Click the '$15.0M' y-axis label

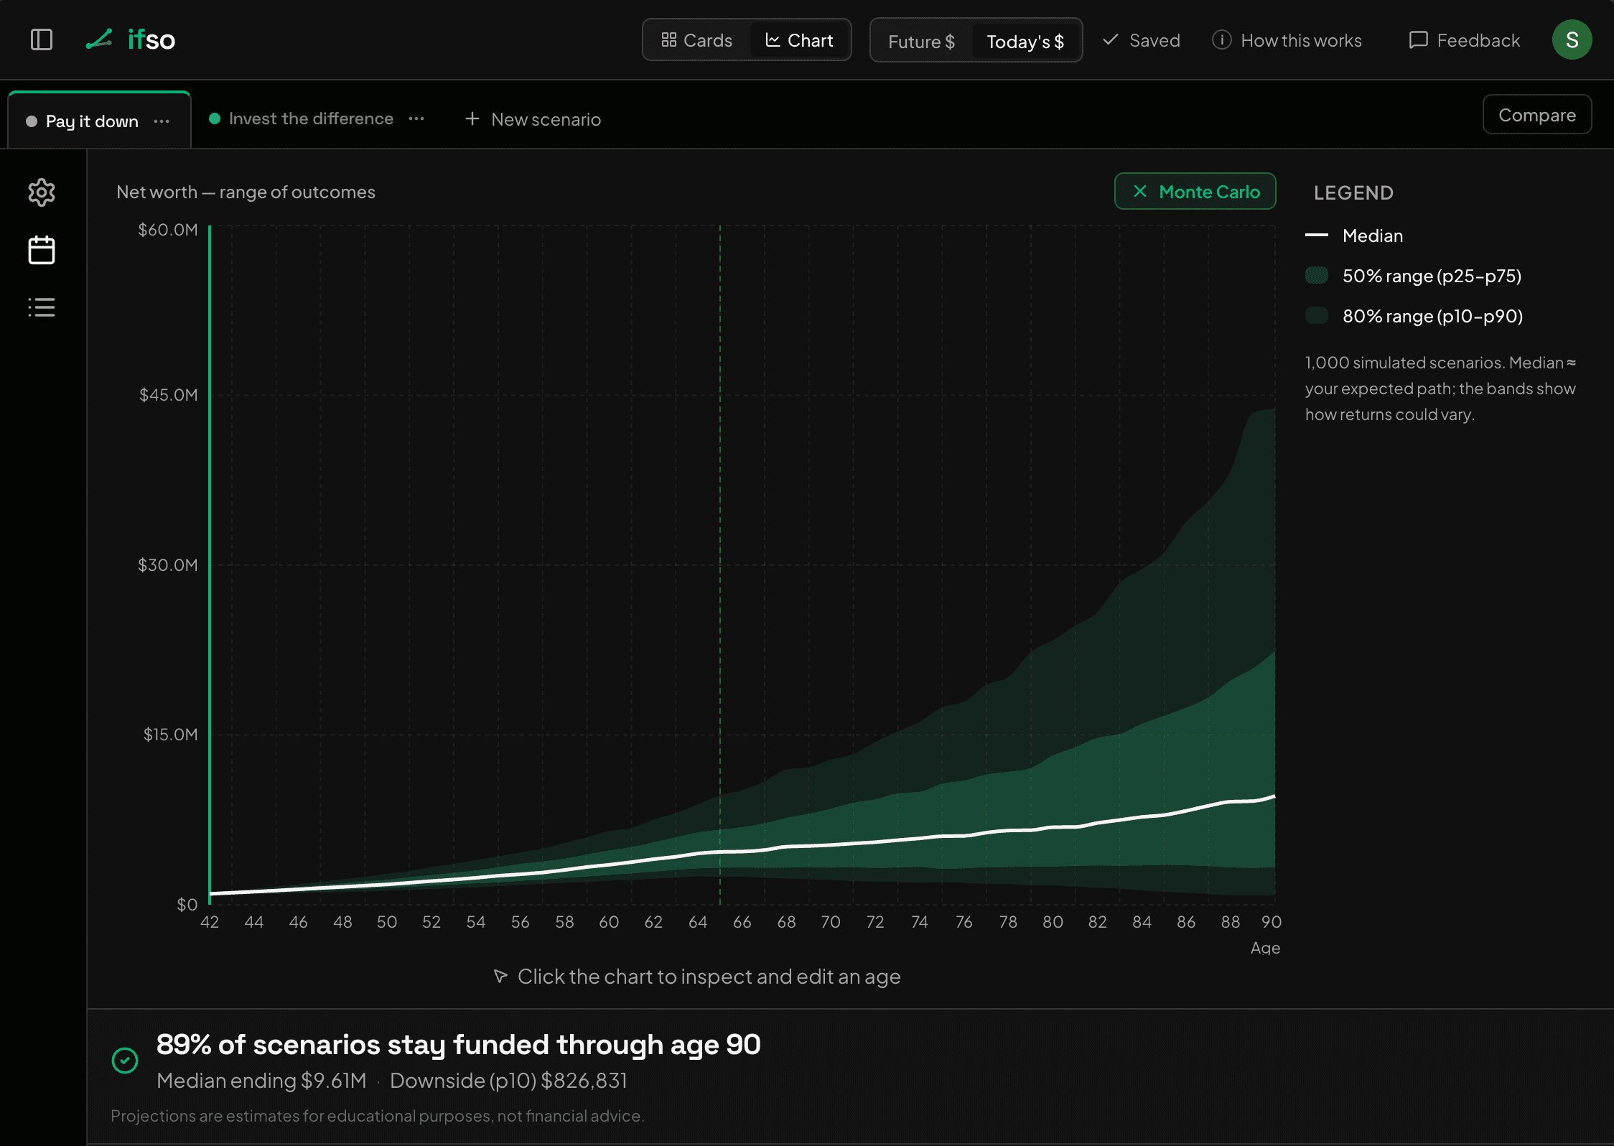(170, 735)
